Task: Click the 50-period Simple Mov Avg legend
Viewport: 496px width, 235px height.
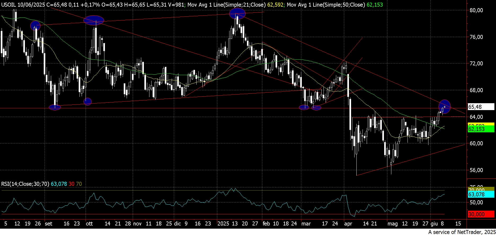Action: [x=335, y=4]
